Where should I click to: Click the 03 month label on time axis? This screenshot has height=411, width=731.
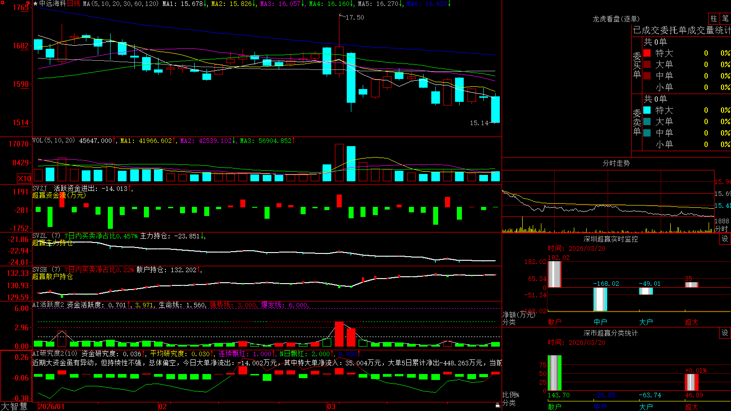(331, 406)
